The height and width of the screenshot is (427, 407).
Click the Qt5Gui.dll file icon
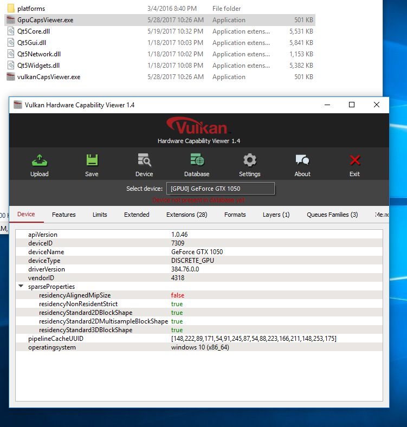pos(11,42)
